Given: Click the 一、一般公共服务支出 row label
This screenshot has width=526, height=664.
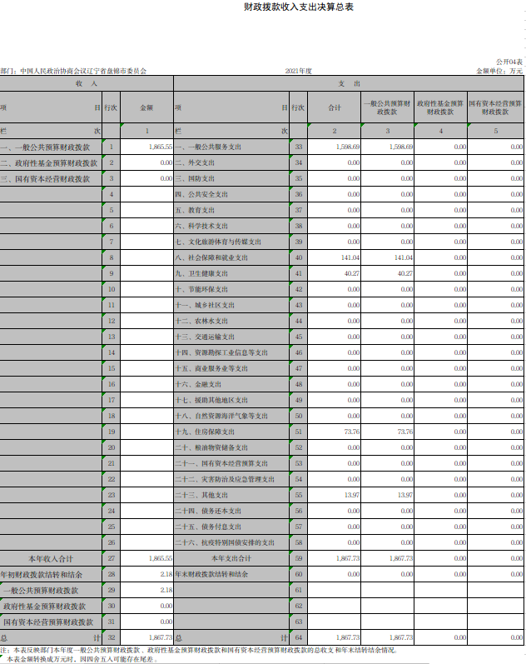Looking at the screenshot, I should click(x=208, y=147).
